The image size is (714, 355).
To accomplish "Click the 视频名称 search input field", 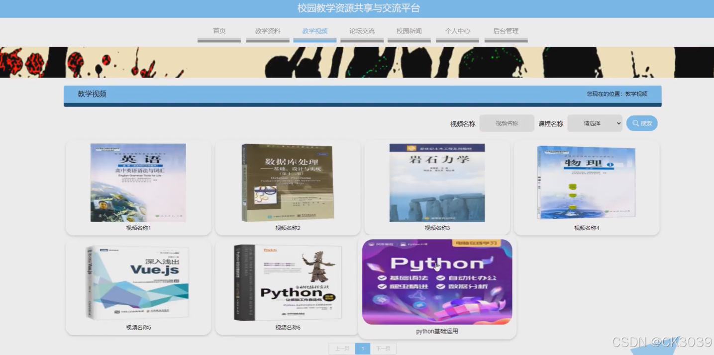I will 507,123.
